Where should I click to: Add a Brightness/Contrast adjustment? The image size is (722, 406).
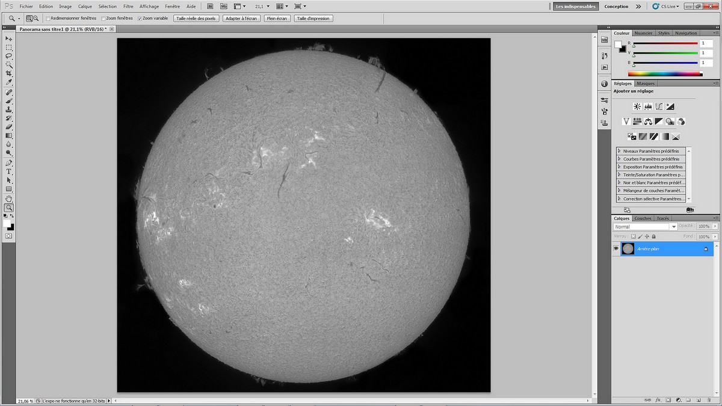(637, 106)
